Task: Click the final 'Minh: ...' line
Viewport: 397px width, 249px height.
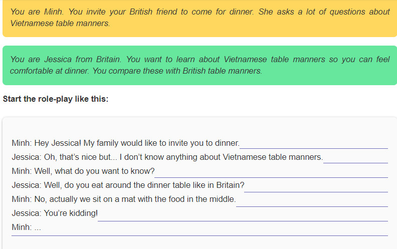Action: point(27,227)
